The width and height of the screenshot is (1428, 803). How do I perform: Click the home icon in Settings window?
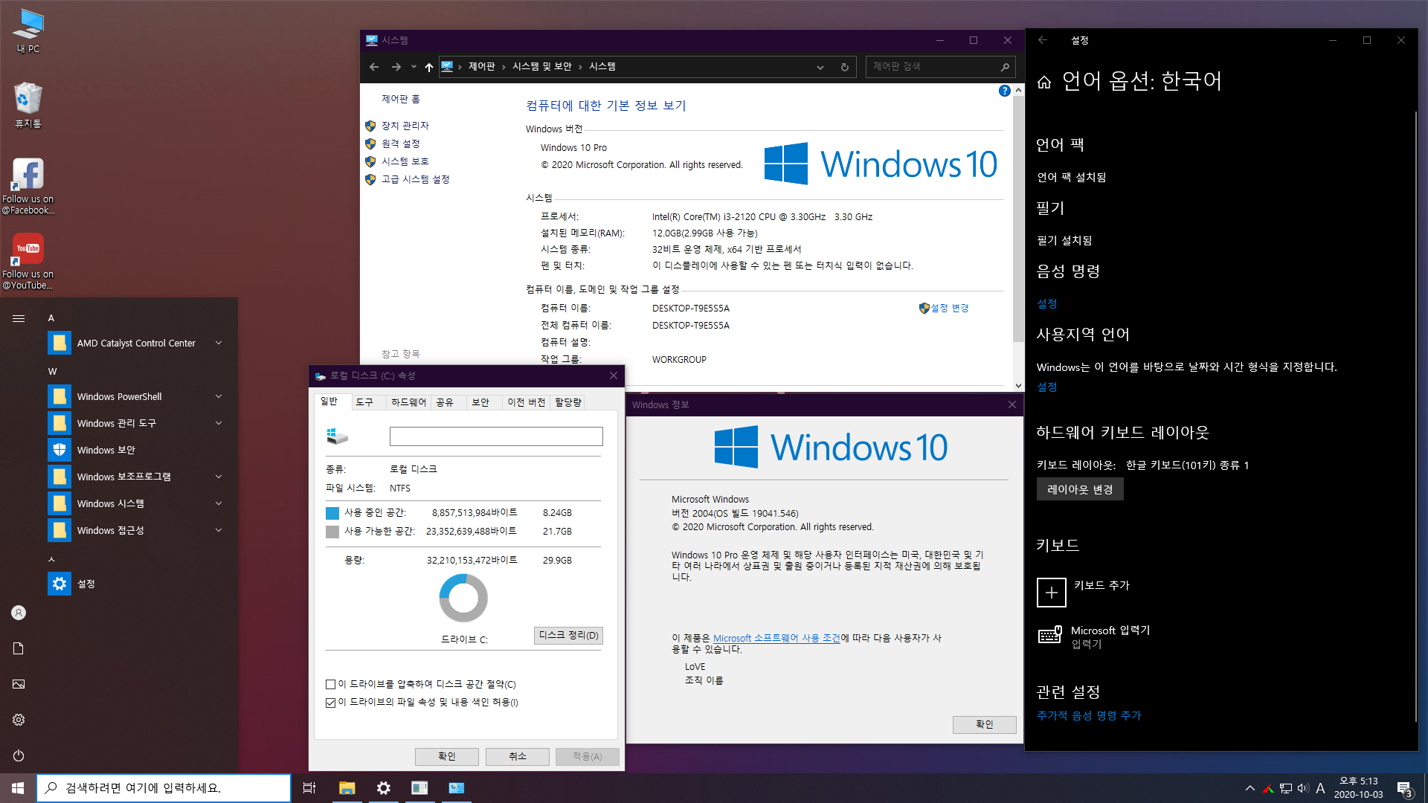tap(1044, 82)
